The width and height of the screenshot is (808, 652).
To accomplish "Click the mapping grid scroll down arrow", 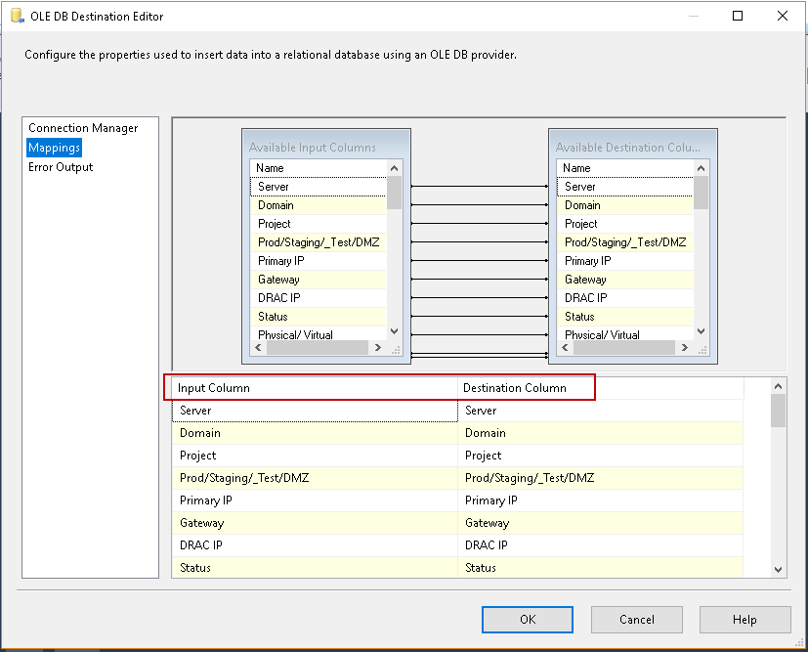I will pyautogui.click(x=778, y=569).
